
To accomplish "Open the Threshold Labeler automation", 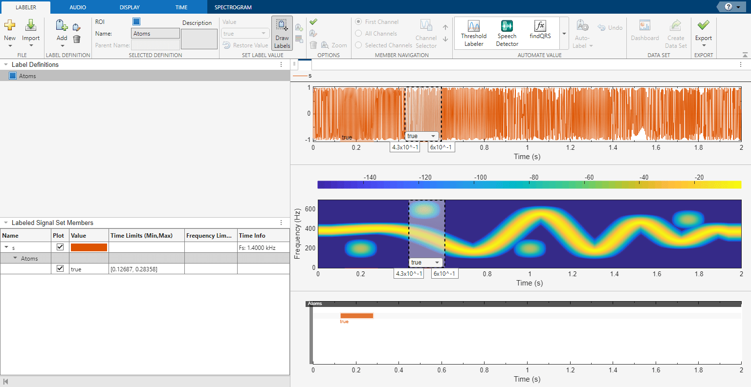I will click(473, 26).
